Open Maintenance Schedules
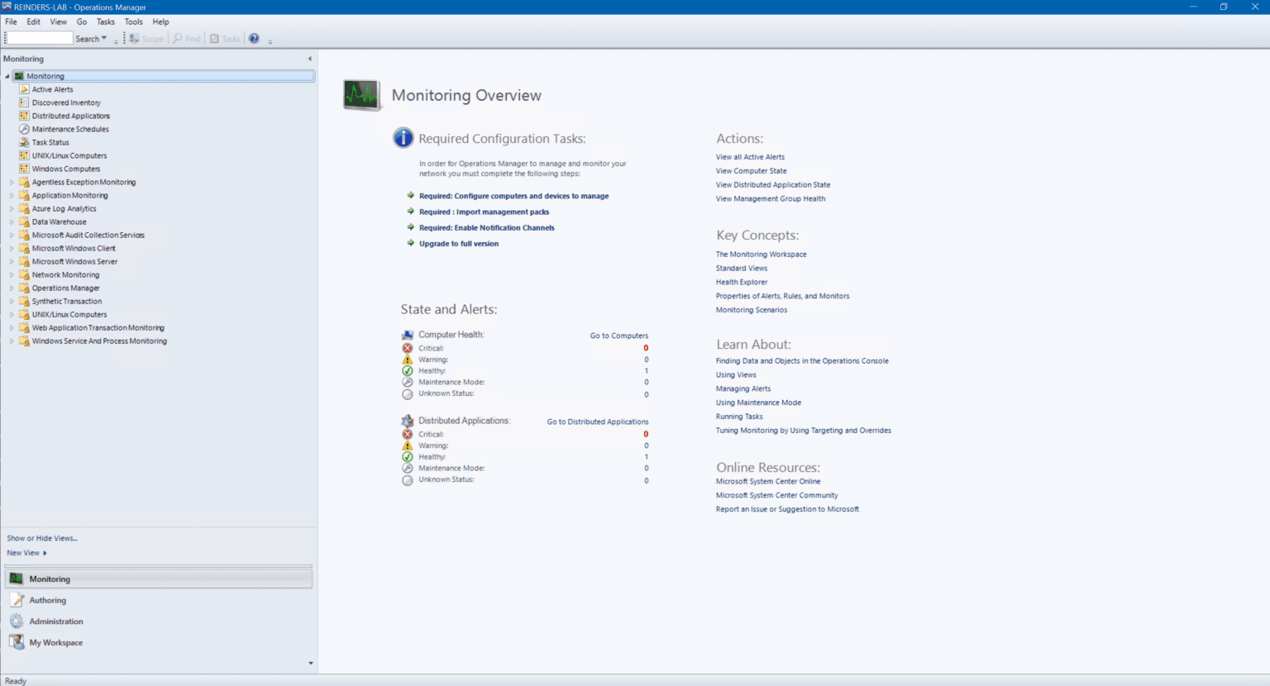This screenshot has height=686, width=1270. click(69, 128)
